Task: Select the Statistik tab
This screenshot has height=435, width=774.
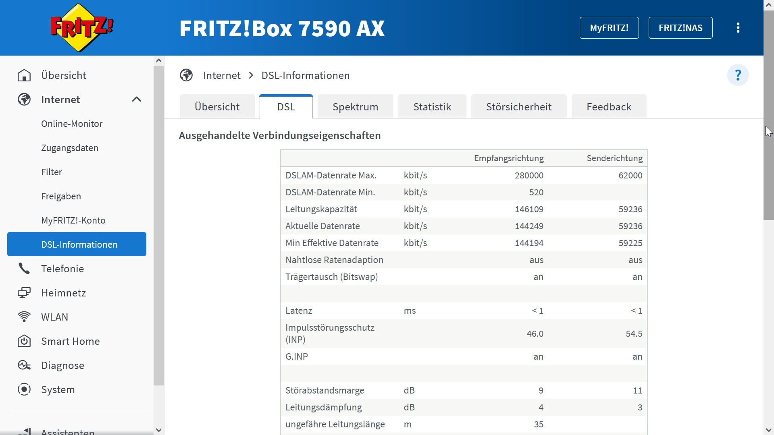Action: (432, 107)
